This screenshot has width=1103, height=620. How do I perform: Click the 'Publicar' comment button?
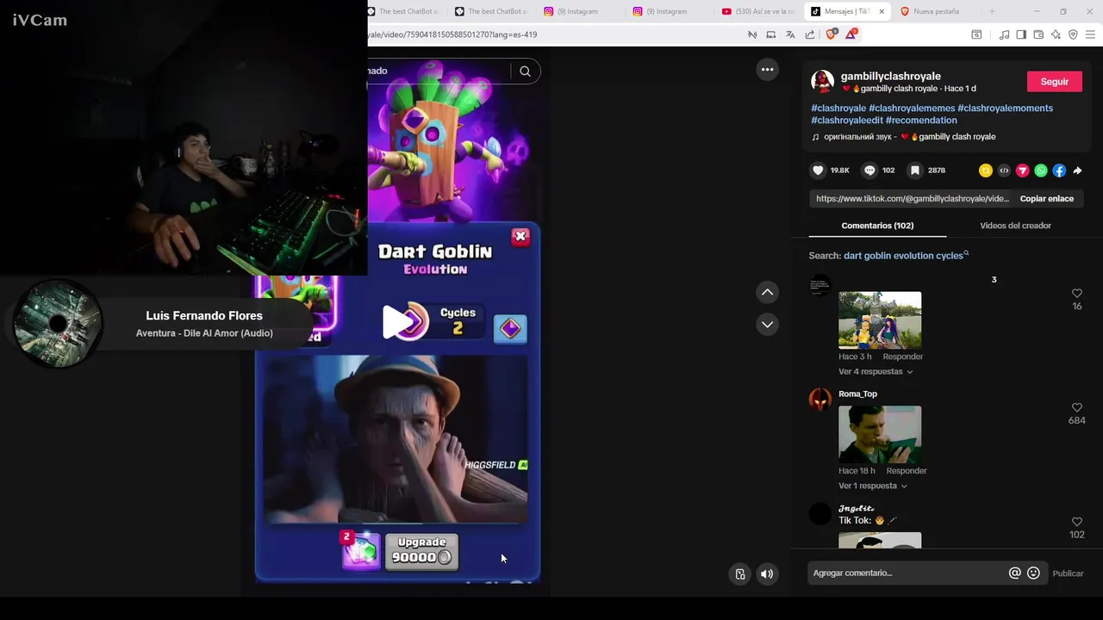[1068, 573]
